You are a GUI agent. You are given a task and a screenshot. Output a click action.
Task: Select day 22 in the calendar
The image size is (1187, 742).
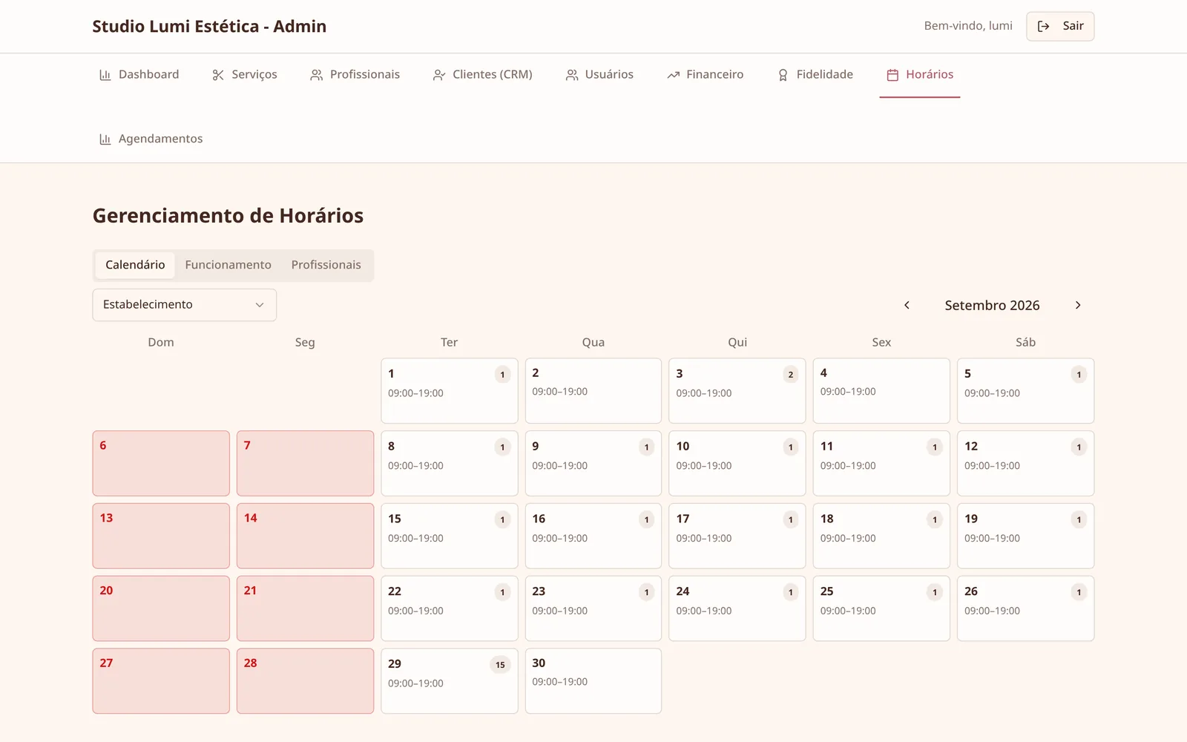[450, 608]
